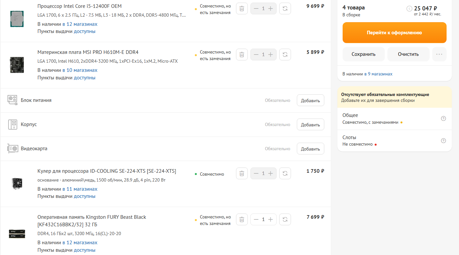Delete the ID-COOLING SE-224-XTS cooler
The image size is (459, 255).
click(x=242, y=173)
